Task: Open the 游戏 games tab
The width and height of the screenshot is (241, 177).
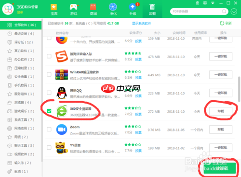Action: (x=74, y=10)
